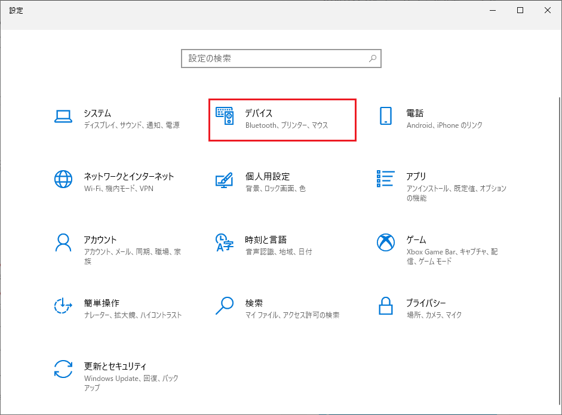This screenshot has width=562, height=415.
Task: Open the 個人用設定 paintbrush icon
Action: pyautogui.click(x=225, y=180)
